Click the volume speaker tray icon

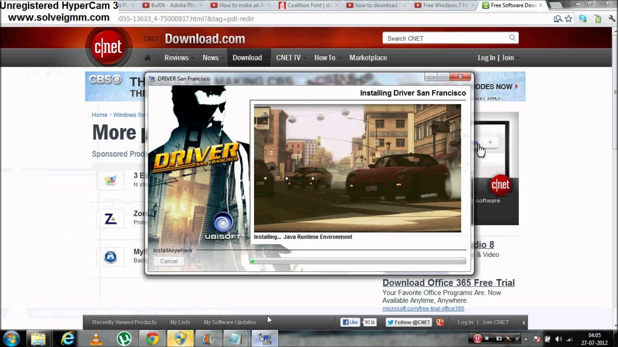pos(559,339)
